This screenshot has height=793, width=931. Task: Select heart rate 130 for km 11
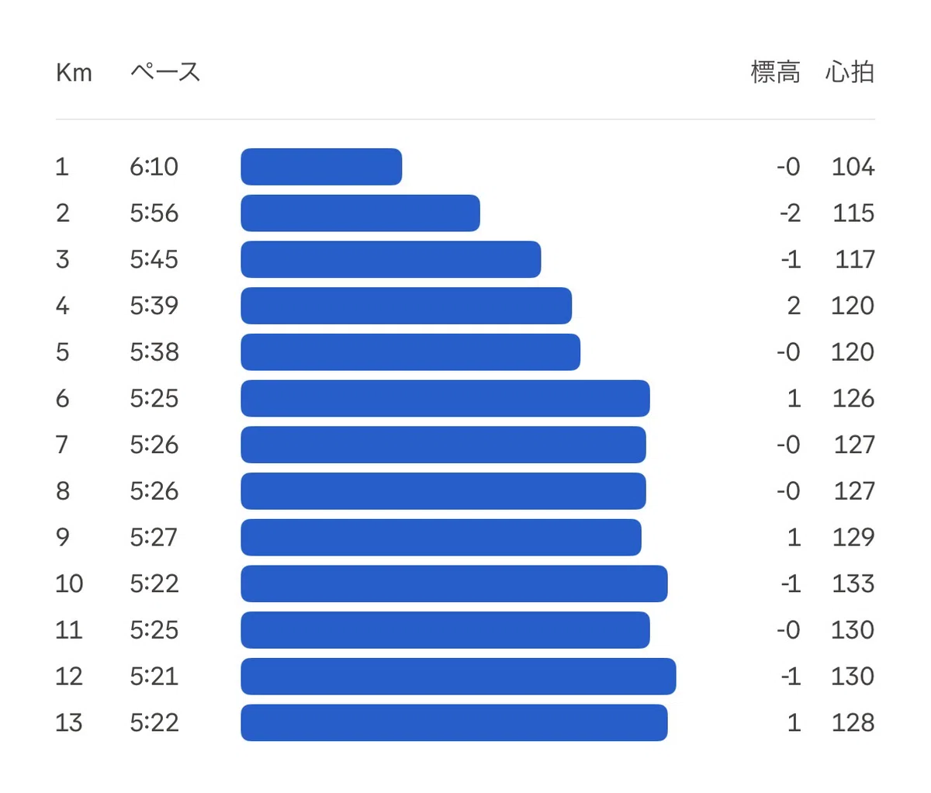pyautogui.click(x=853, y=629)
